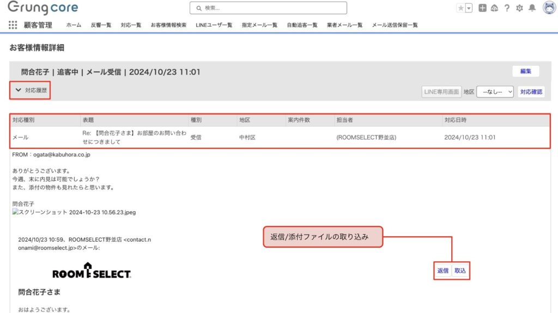
Task: Open the help question mark icon
Action: [x=507, y=8]
